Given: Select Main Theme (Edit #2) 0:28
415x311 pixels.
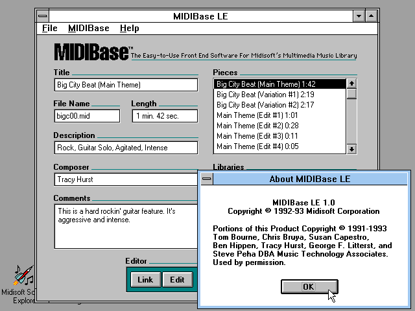Looking at the screenshot, I should click(x=279, y=125).
